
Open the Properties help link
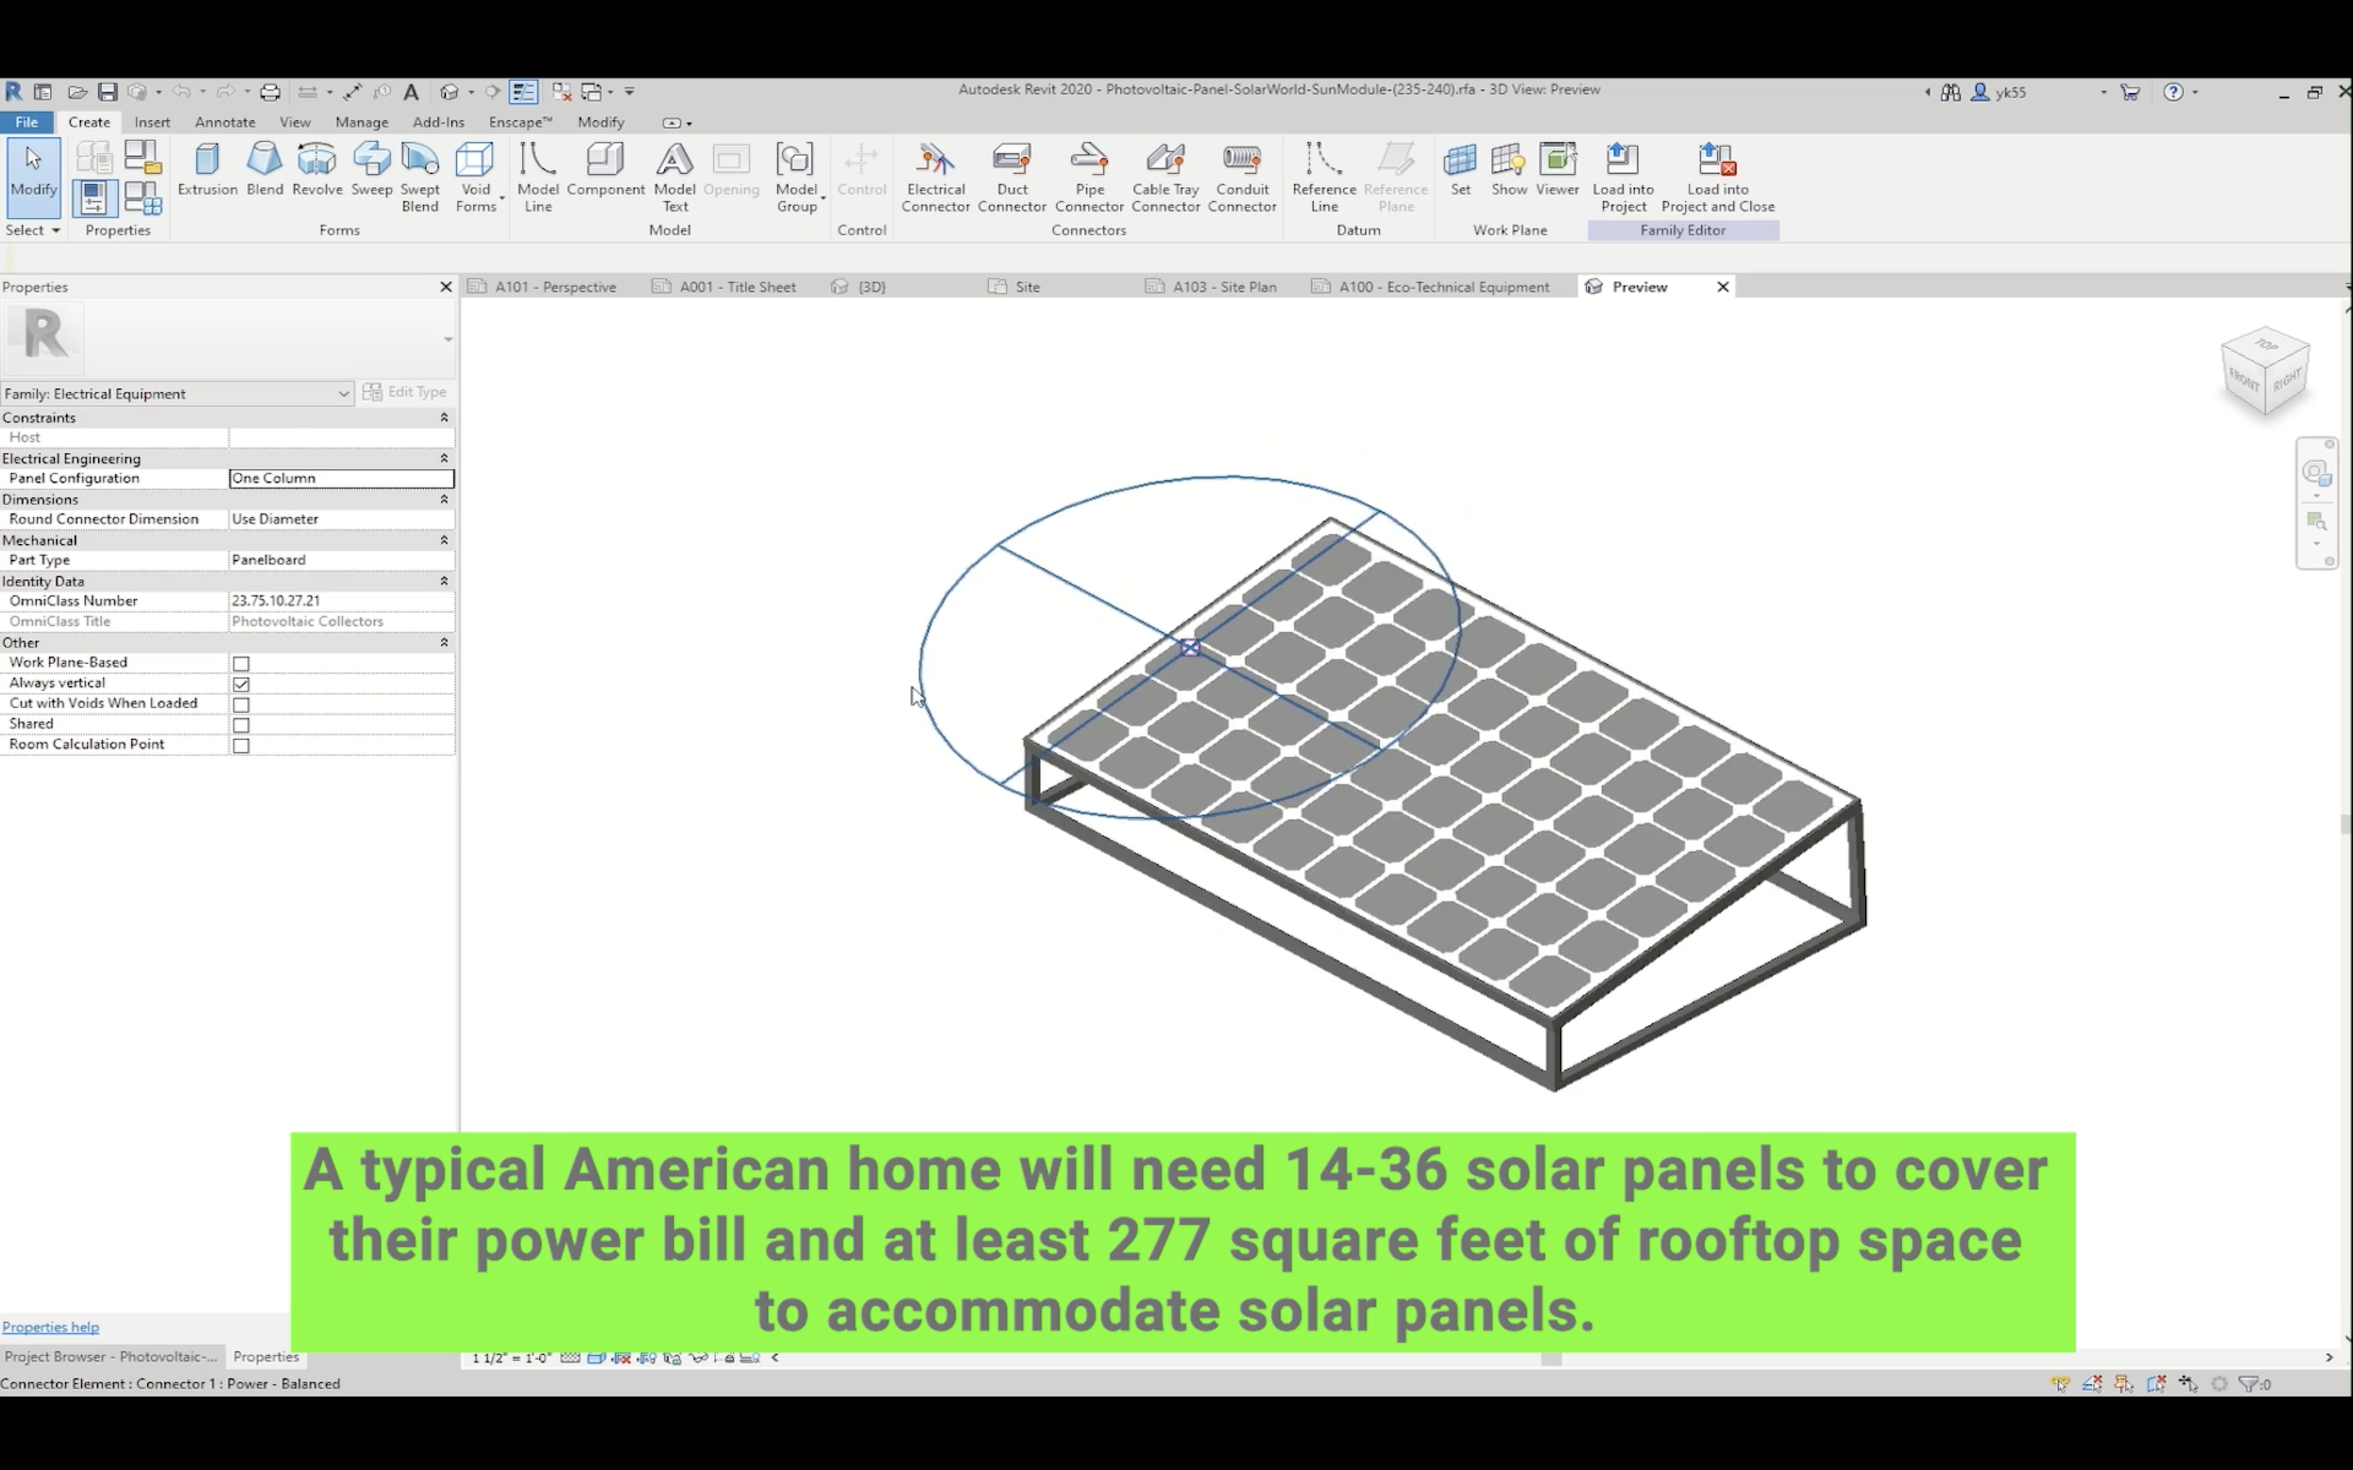click(51, 1327)
